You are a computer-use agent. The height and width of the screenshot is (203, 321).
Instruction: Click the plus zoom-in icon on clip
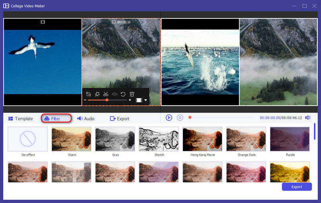(x=130, y=100)
